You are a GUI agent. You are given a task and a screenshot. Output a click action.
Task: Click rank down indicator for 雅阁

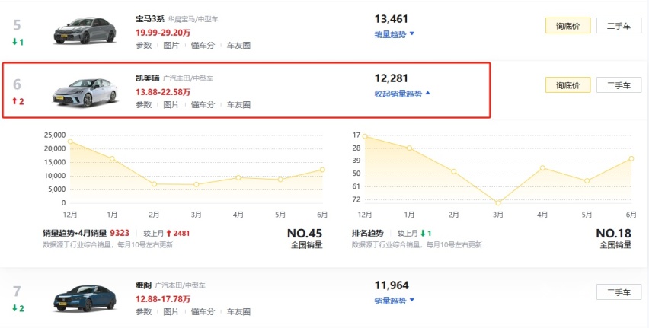coord(18,308)
